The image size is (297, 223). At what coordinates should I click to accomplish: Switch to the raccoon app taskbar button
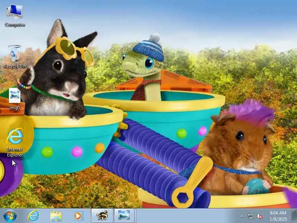(102, 216)
